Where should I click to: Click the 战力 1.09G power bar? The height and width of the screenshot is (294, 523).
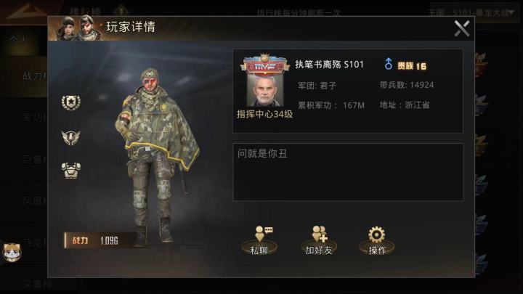[x=100, y=240]
